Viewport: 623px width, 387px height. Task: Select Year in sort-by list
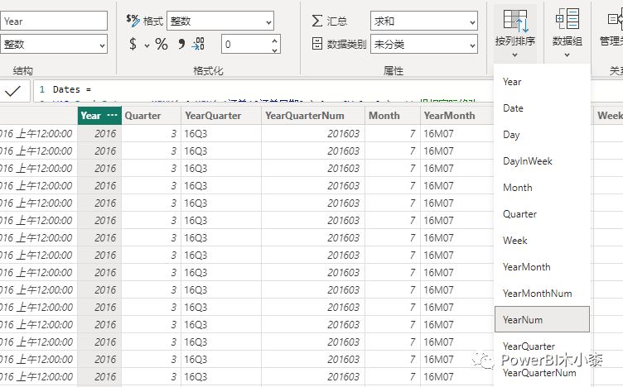(x=542, y=82)
